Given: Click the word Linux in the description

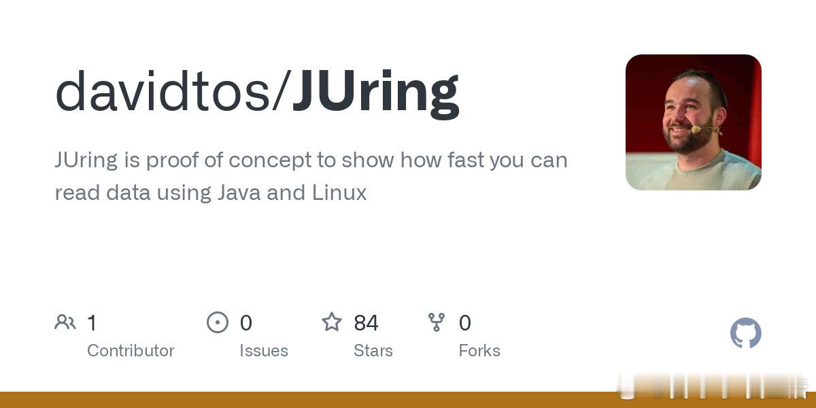Looking at the screenshot, I should [x=339, y=193].
